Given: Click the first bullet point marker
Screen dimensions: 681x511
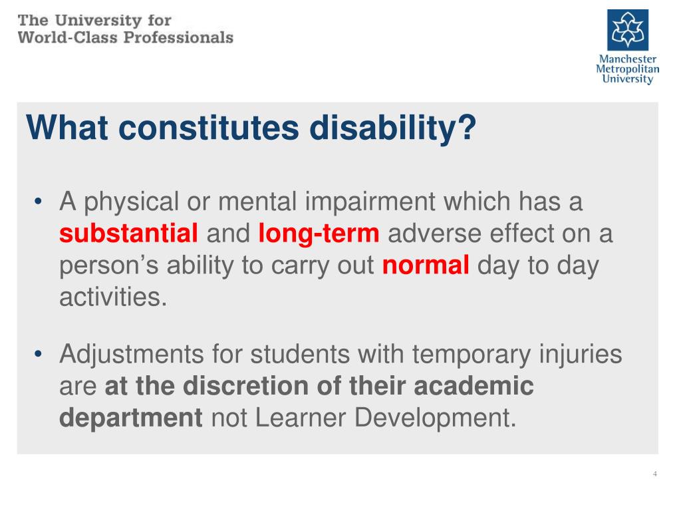Looking at the screenshot, I should point(38,201).
